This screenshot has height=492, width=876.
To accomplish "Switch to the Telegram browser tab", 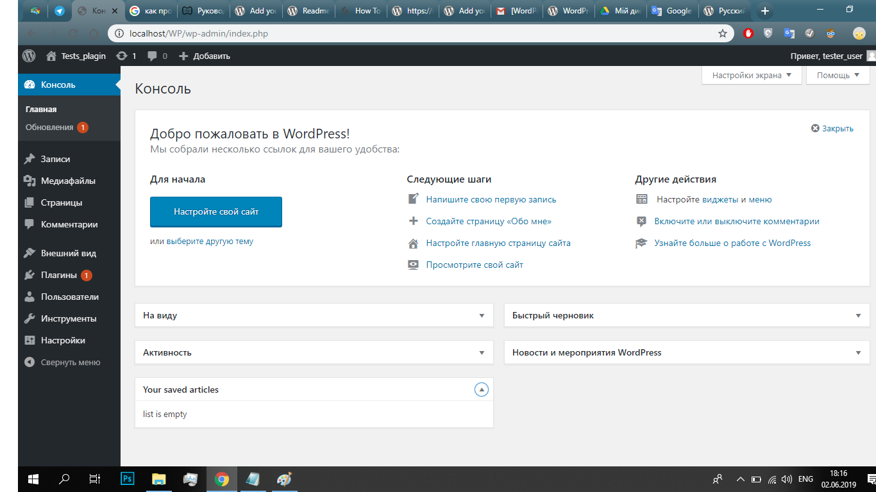I will (x=60, y=11).
